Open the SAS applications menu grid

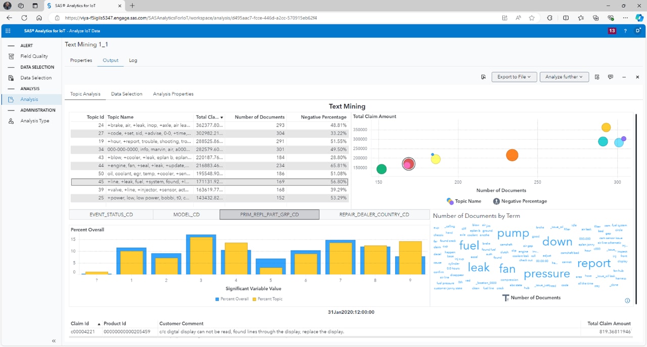pyautogui.click(x=8, y=31)
